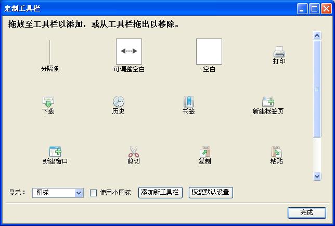
Task: Click the Add New Toolbar (添加新工具栏) button
Action: click(160, 193)
